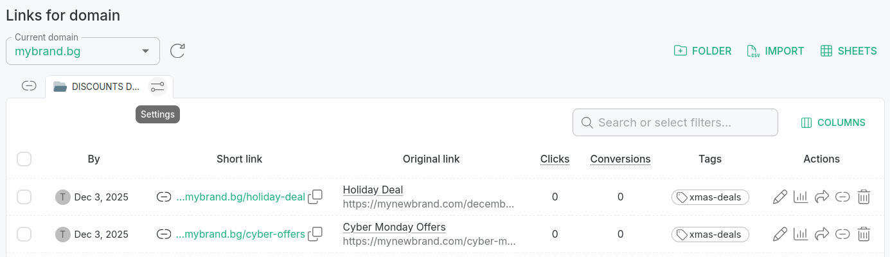Edit the Holiday Deal link
Screen dimensions: 890x257
[x=779, y=197]
